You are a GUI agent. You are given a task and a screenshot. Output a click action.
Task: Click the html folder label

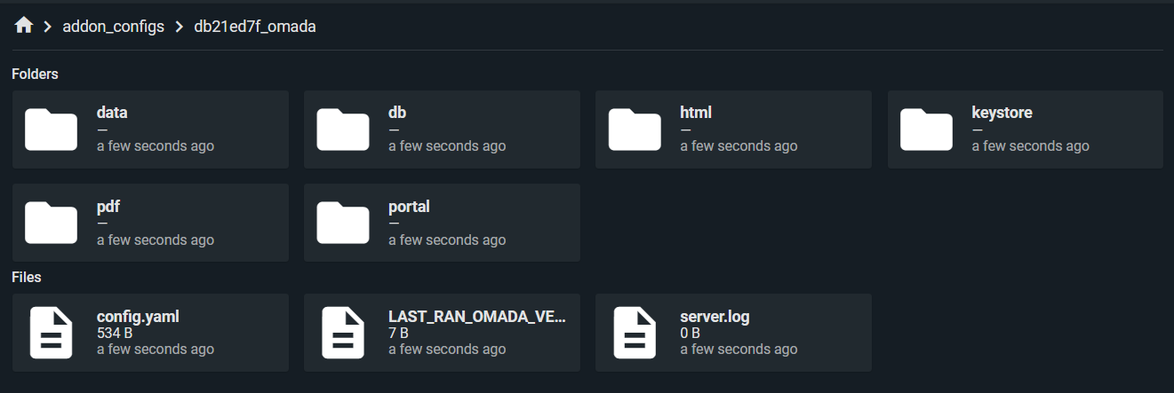click(x=696, y=113)
